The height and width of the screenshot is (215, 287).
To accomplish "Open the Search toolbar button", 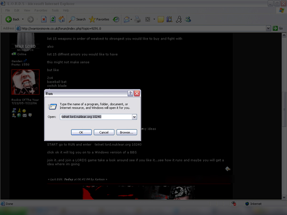I will click(x=77, y=20).
